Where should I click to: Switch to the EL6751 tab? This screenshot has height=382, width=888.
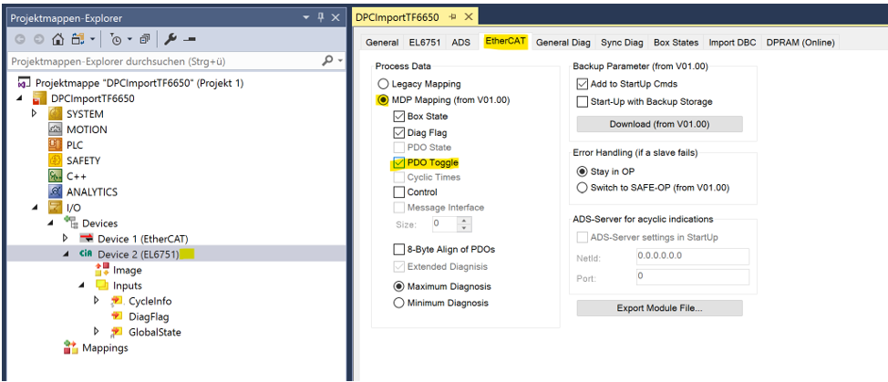pos(425,43)
